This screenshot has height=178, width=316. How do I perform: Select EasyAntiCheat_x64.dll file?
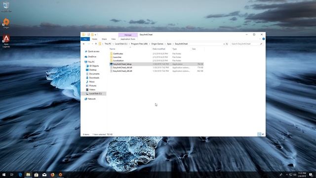click(122, 68)
